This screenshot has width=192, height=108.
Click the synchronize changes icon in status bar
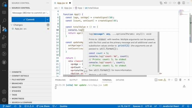pyautogui.click(x=15, y=106)
